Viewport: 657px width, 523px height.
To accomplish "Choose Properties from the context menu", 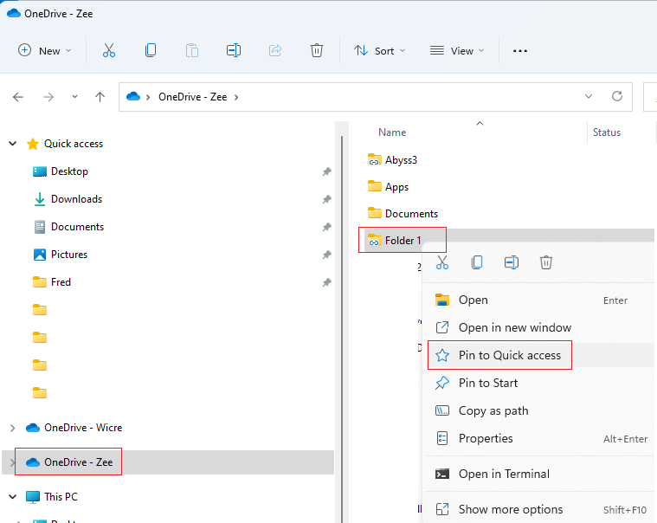I will (540, 438).
